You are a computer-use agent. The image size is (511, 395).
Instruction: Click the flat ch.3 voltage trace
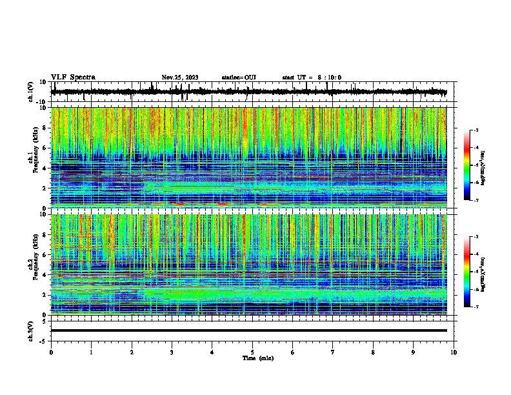(x=248, y=330)
